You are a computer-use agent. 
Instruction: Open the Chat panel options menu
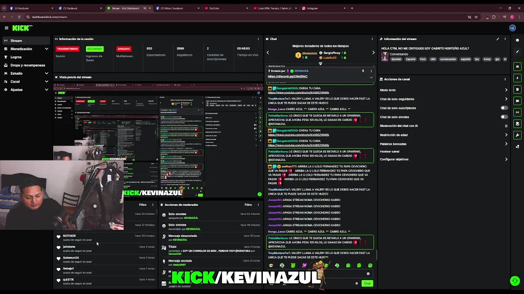pos(372,39)
